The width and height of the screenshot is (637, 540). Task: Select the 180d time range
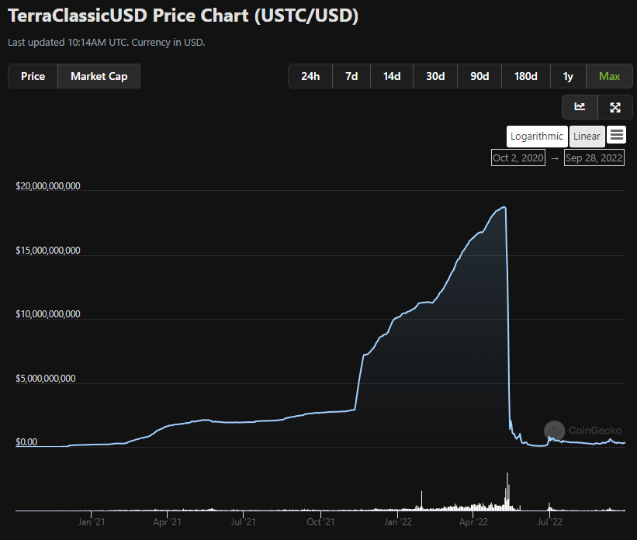tap(526, 76)
